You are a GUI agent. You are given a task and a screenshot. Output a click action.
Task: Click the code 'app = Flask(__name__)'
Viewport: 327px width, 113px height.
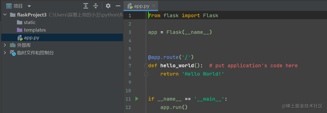(180, 32)
